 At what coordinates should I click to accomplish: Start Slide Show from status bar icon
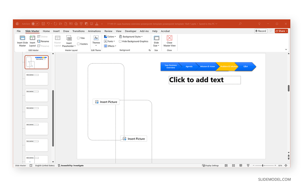pyautogui.click(x=248, y=165)
